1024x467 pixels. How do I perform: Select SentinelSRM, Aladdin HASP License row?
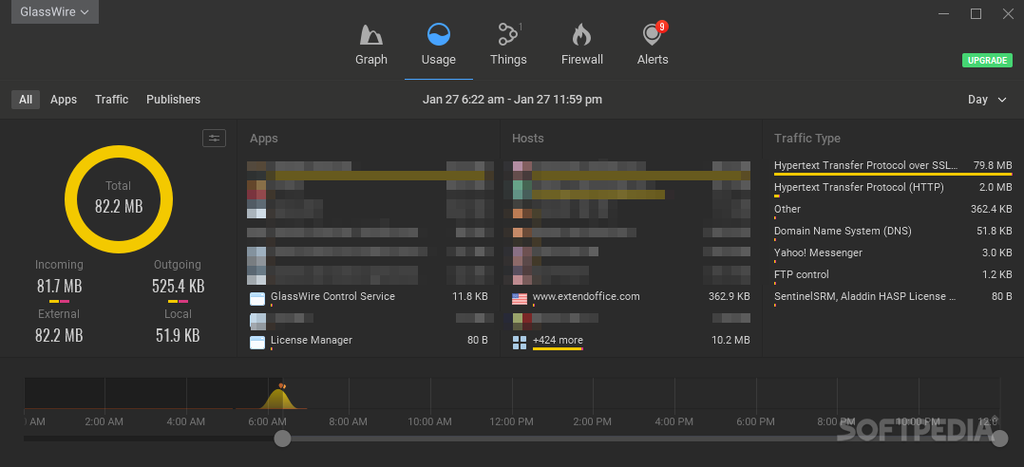point(893,297)
